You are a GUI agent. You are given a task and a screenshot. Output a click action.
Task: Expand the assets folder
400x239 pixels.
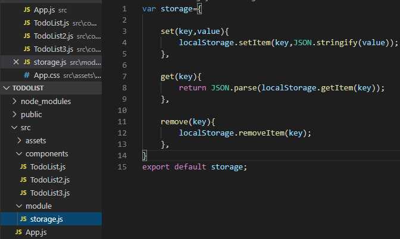pyautogui.click(x=20, y=141)
